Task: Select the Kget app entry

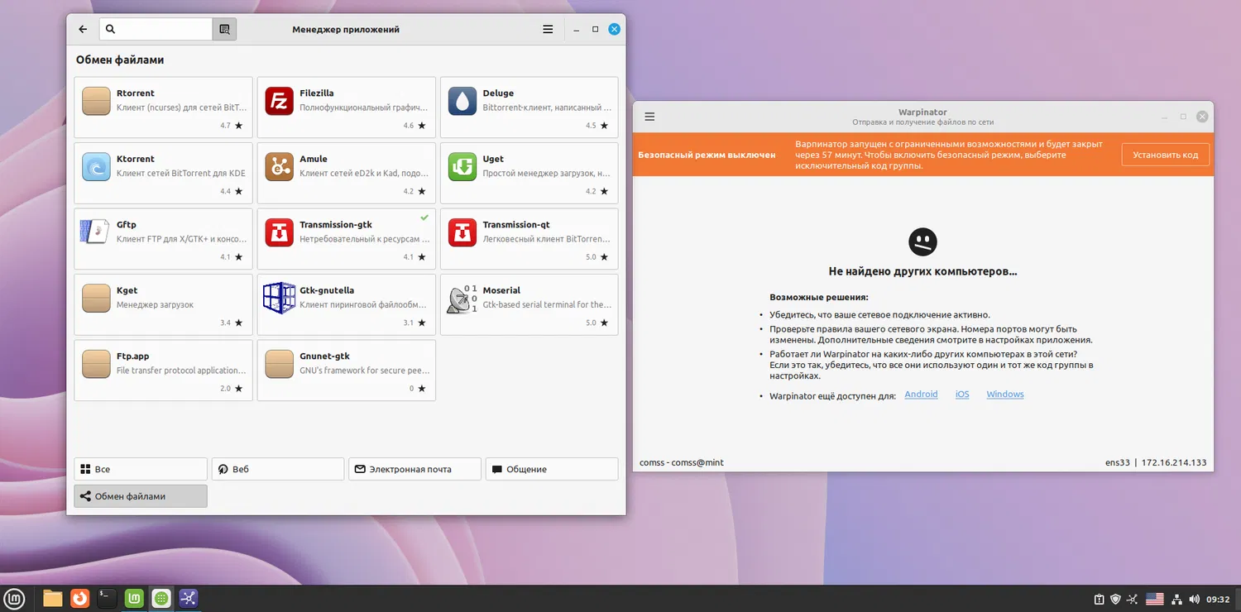Action: point(163,304)
